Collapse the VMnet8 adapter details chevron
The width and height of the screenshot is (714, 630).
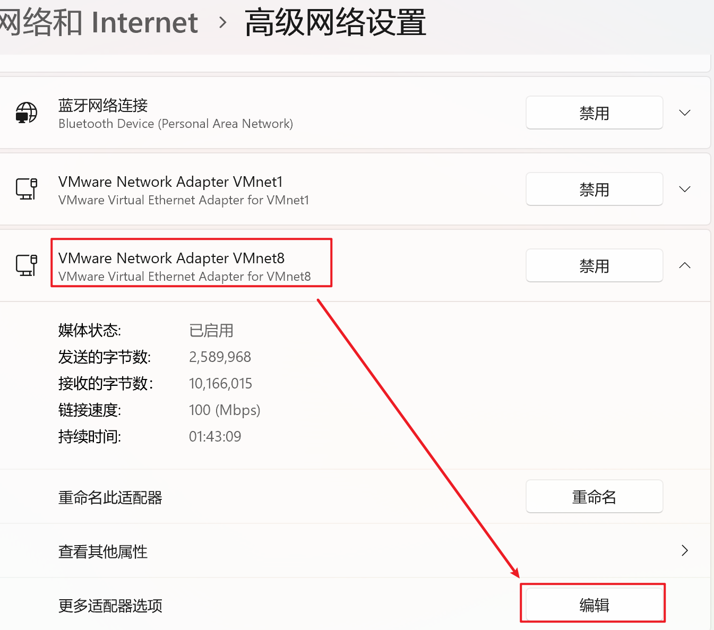coord(685,265)
